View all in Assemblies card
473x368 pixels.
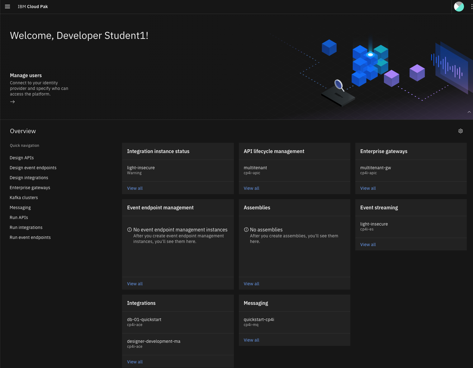coord(251,284)
